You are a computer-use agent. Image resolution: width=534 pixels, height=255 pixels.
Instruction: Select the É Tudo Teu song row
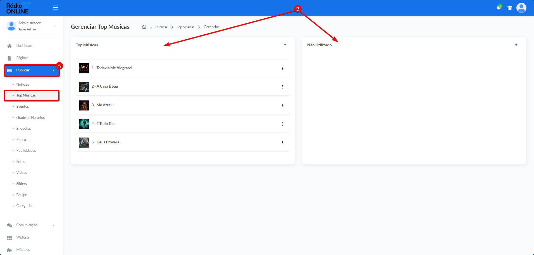point(183,124)
